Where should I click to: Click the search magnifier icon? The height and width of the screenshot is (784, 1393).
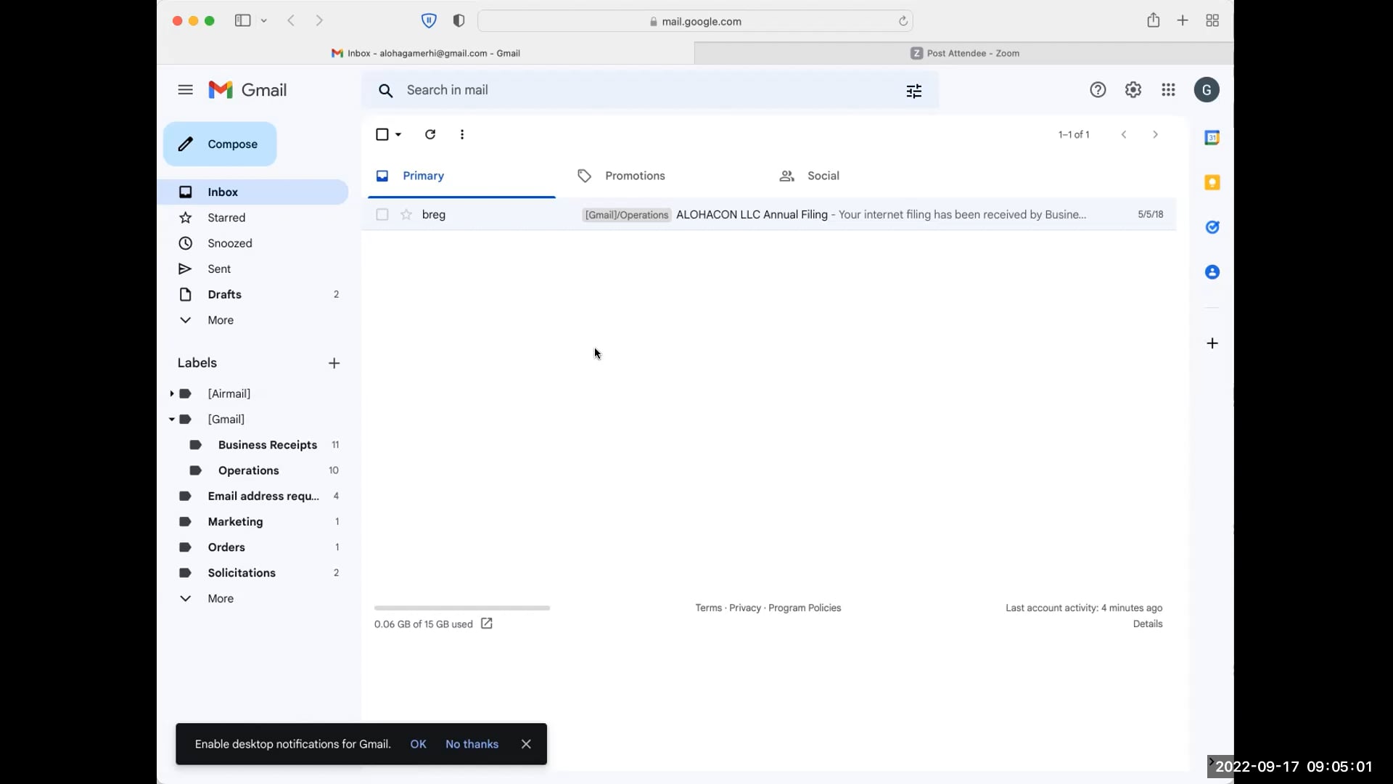tap(385, 91)
